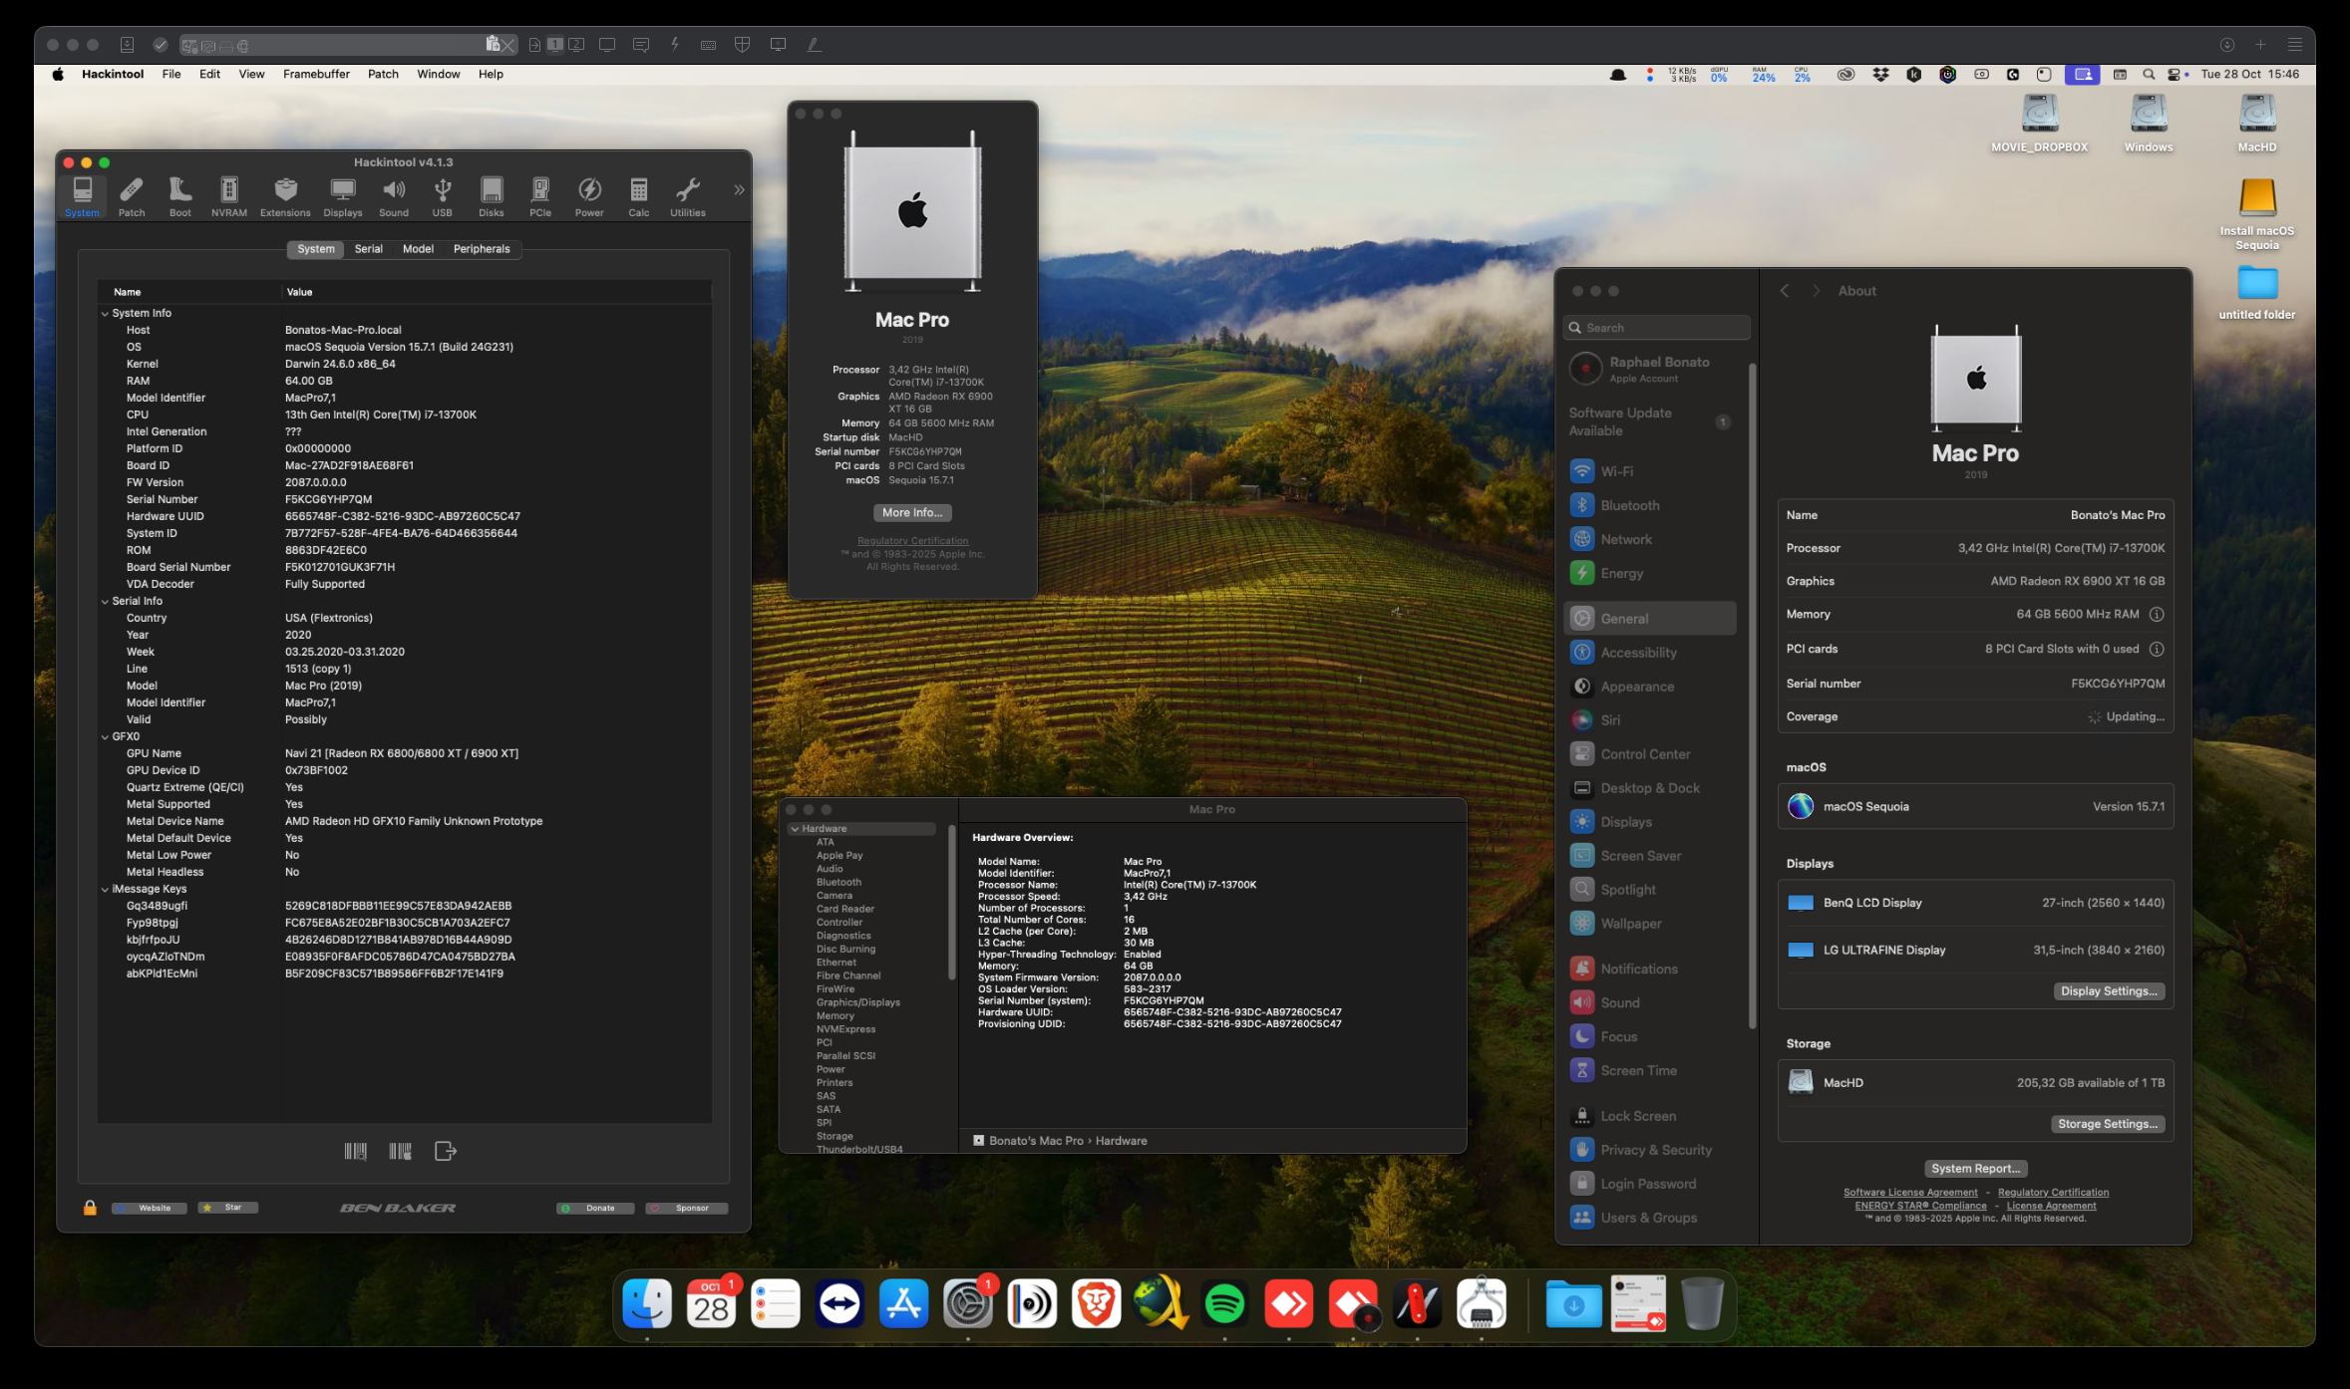The image size is (2350, 1389).
Task: Click the More Info... button
Action: pyautogui.click(x=911, y=512)
